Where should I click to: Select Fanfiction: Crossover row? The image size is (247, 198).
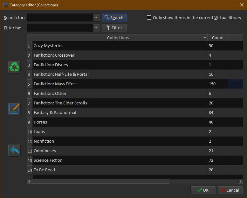120,55
